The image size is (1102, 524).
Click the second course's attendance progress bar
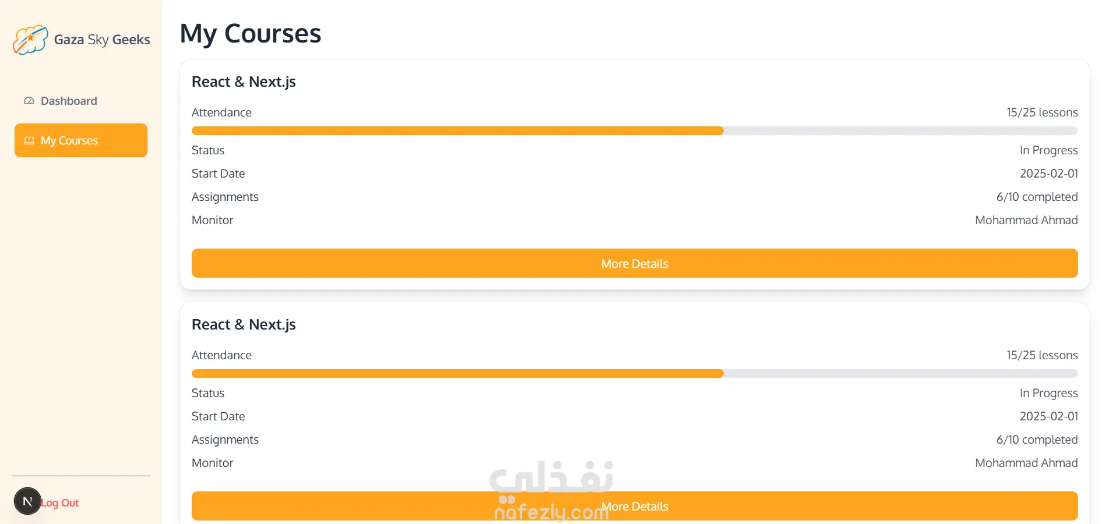(x=634, y=374)
